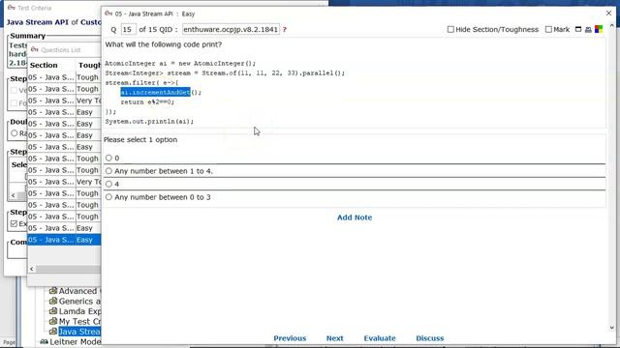Click the Questions List window title icon
Viewport: 620px width, 348px height.
(35, 49)
